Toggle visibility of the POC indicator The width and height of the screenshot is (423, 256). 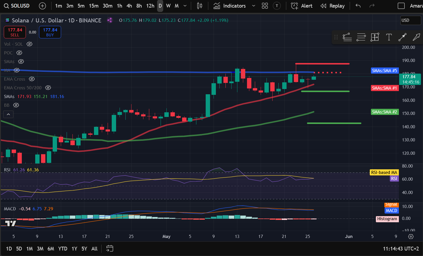pyautogui.click(x=19, y=53)
